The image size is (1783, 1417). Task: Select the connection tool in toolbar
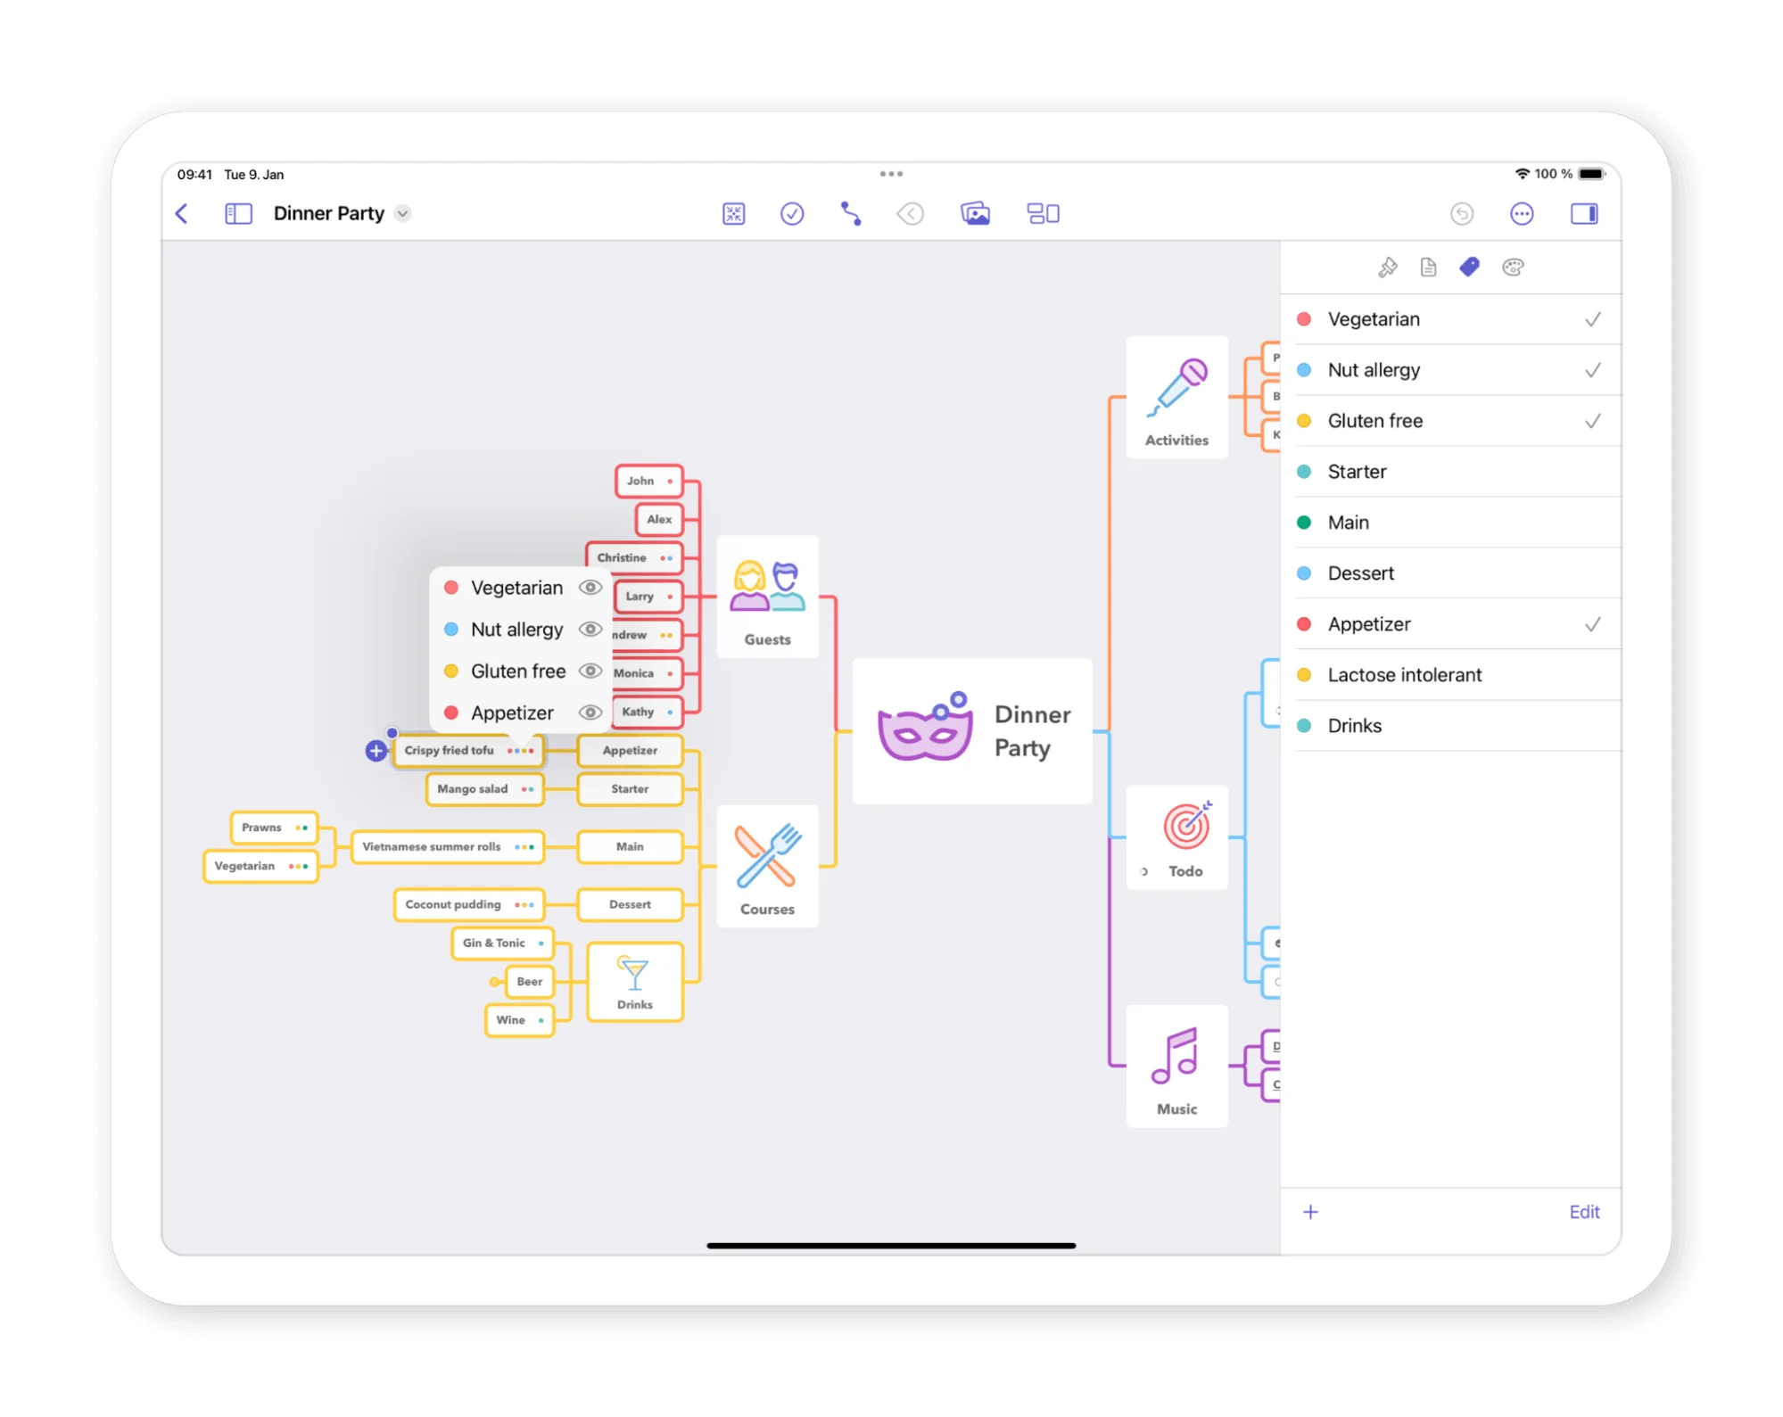coord(851,213)
